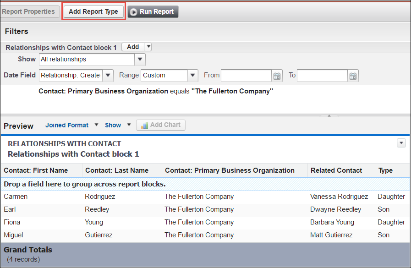Screen dimensions: 411x268
Task: Click the Vanessa Rodriguez related contact cell
Action: tap(339, 197)
